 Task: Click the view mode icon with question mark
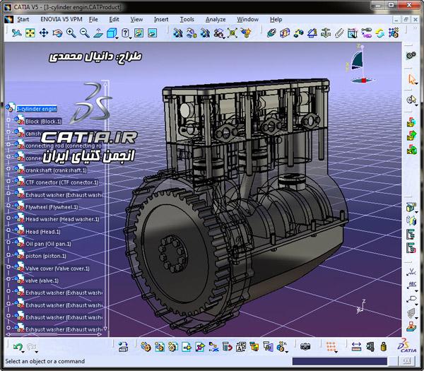(125, 33)
